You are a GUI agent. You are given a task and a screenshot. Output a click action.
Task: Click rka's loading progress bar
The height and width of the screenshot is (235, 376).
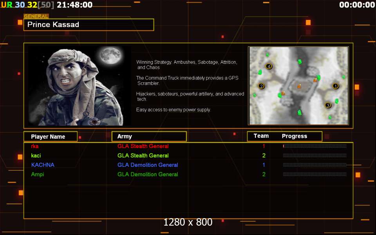[x=315, y=146]
